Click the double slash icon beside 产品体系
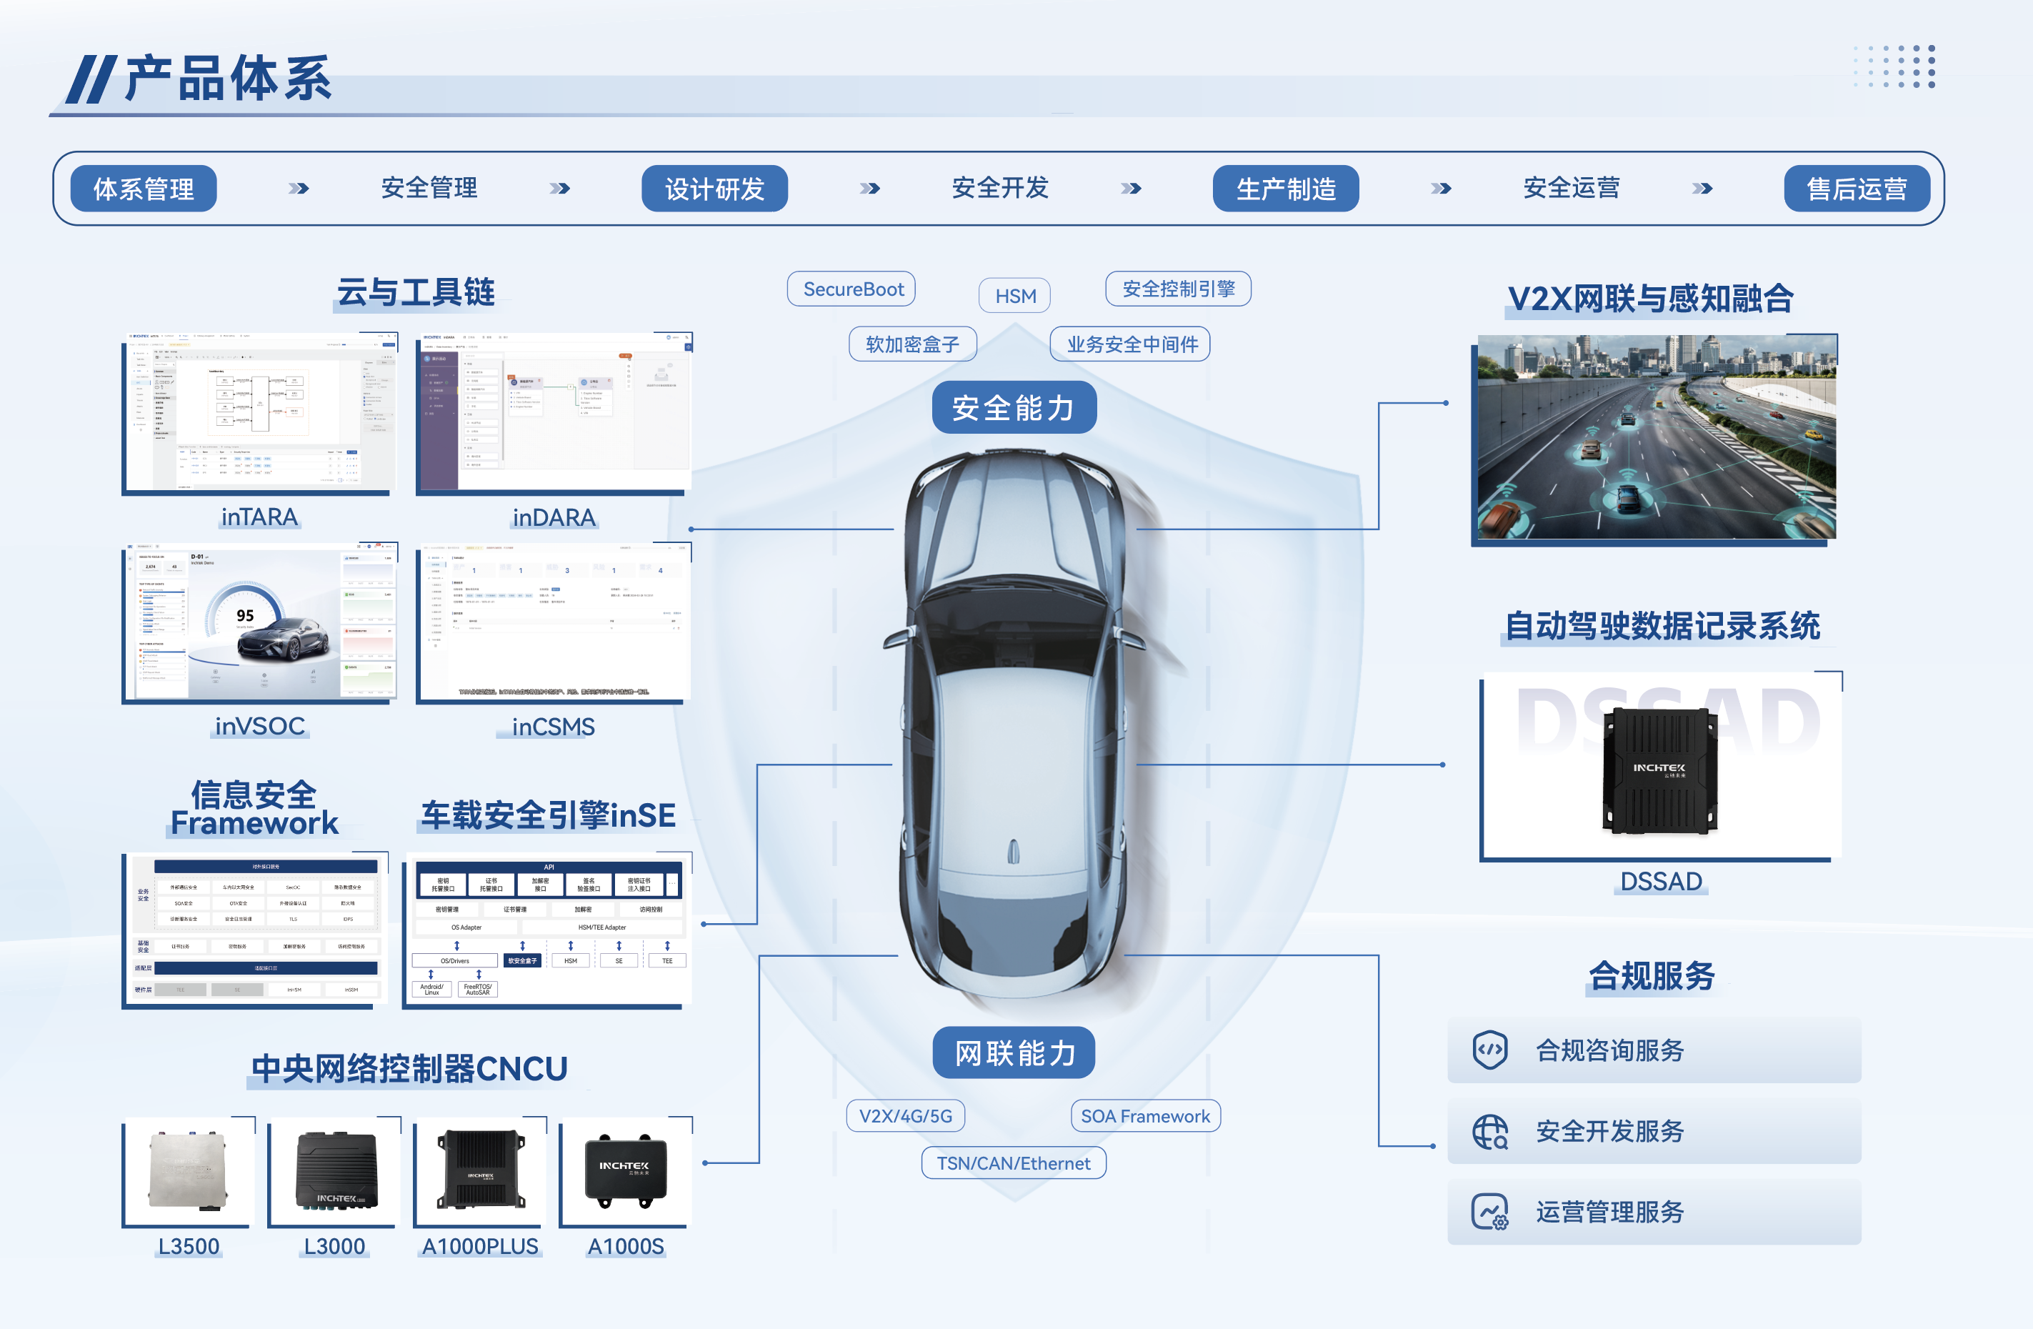Screen dimensions: 2033x1329 coord(91,79)
